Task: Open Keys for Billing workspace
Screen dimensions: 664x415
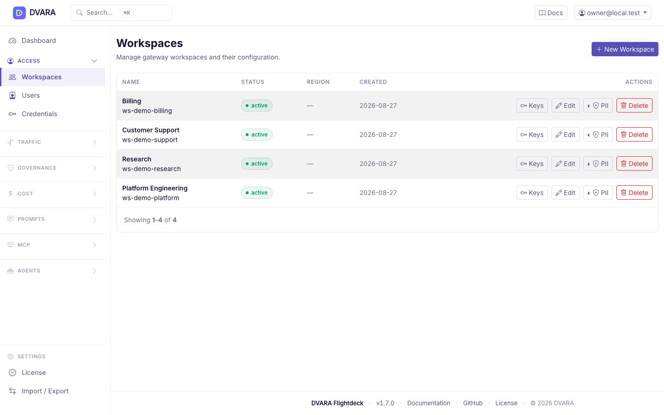Action: click(x=532, y=106)
